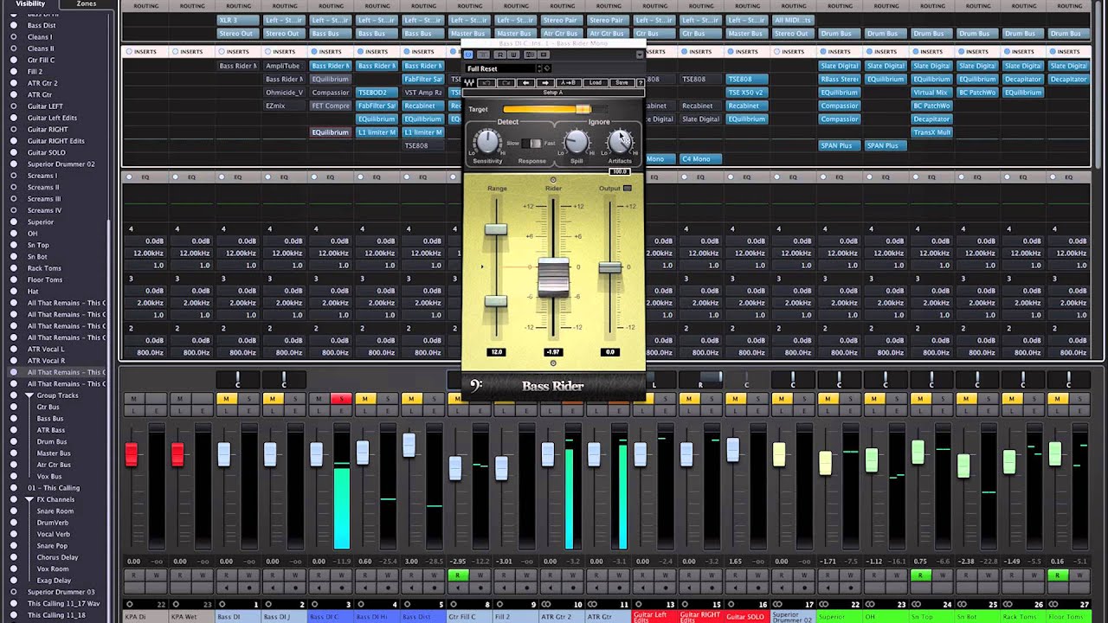Enable monitor button on the Bass DI channel
Viewport: 1108px width, 623px height.
(227, 588)
